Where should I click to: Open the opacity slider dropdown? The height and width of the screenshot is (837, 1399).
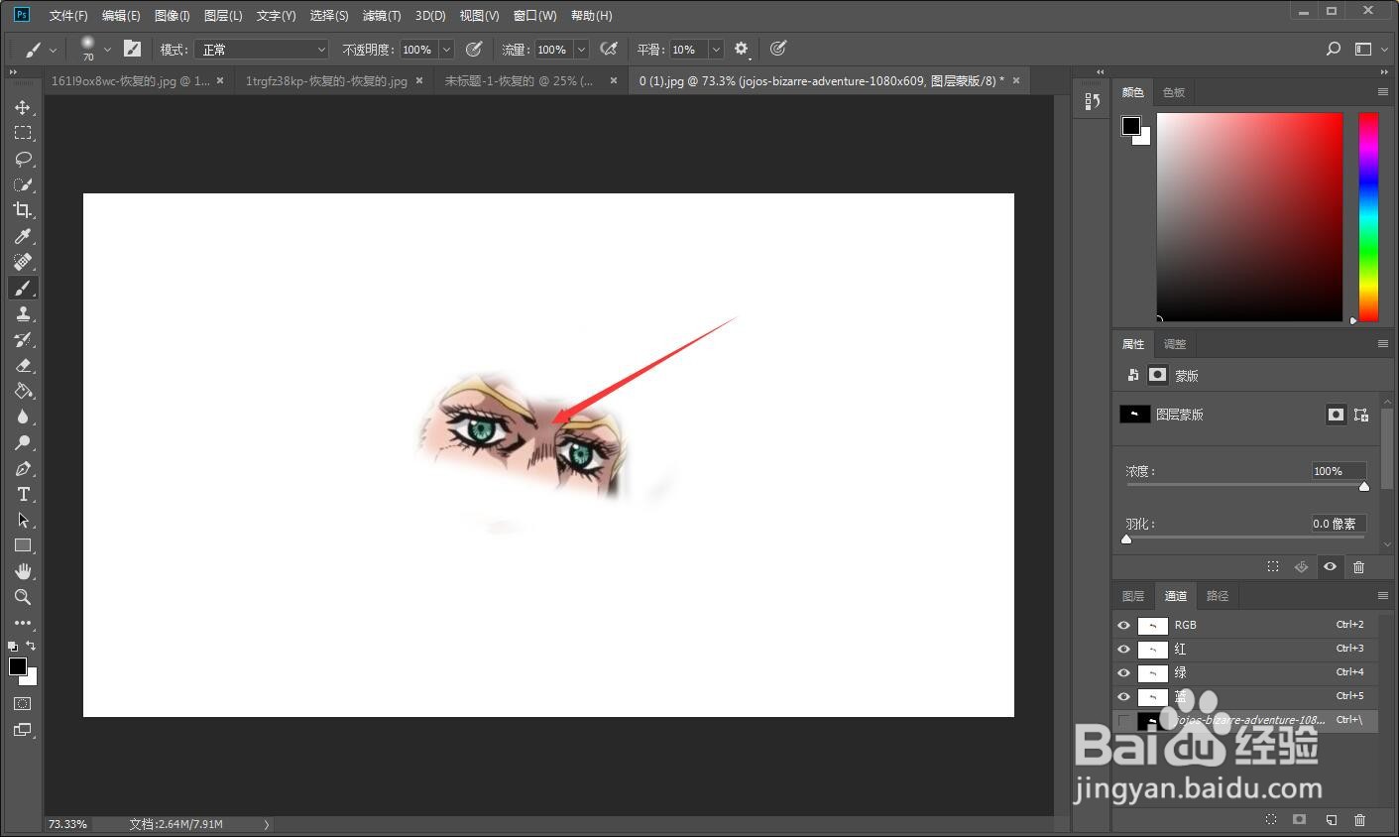[446, 50]
